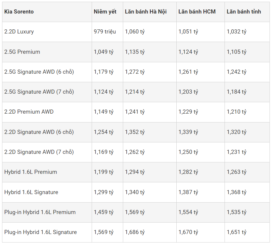Click the 2.2D Luxury row name
The image size is (271, 244).
19,32
